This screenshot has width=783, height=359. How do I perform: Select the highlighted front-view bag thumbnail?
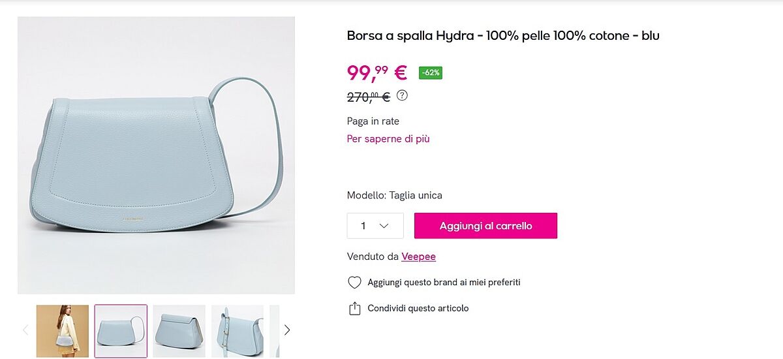(121, 331)
